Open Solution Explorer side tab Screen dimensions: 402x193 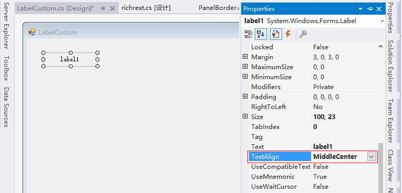pyautogui.click(x=390, y=66)
